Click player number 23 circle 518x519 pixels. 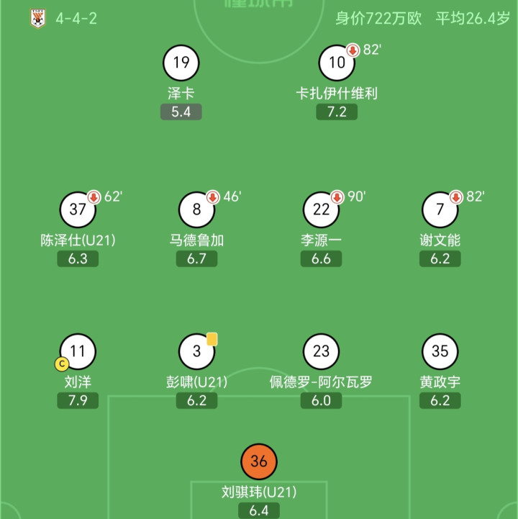tap(321, 351)
